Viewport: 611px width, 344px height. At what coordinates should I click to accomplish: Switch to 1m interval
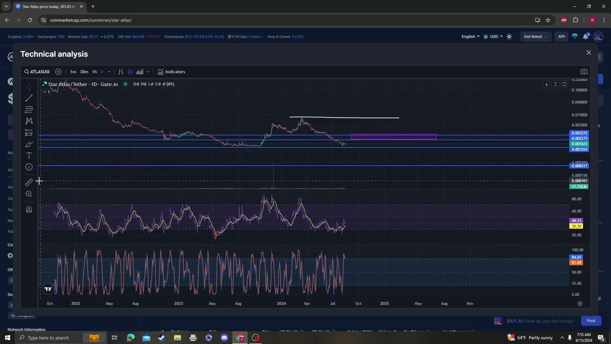73,72
